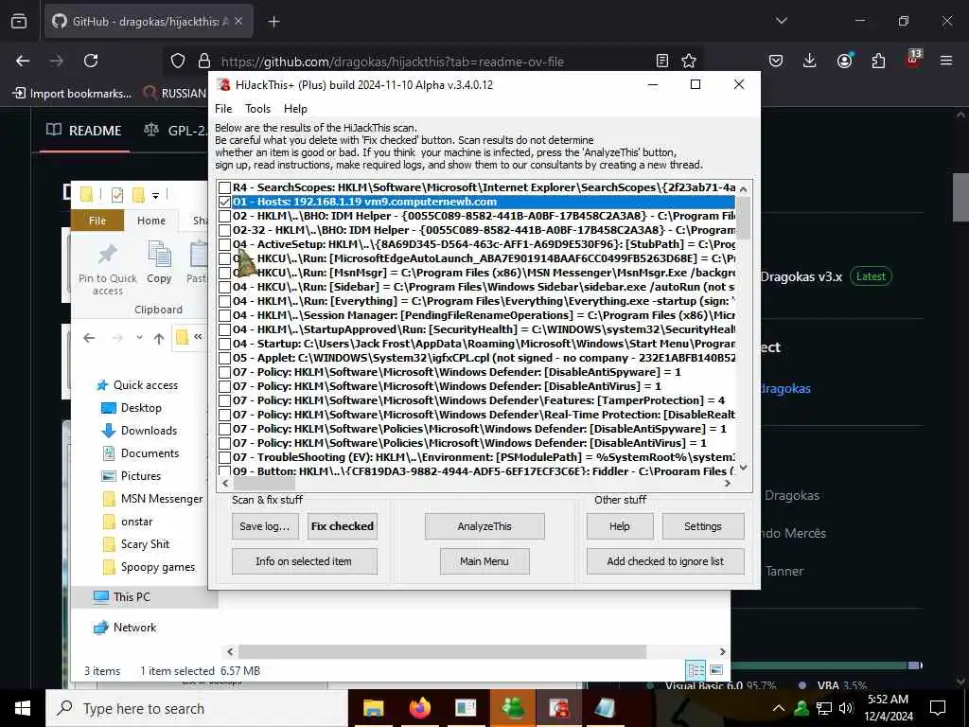The height and width of the screenshot is (727, 969).
Task: Click taskbar volume icon
Action: click(846, 708)
